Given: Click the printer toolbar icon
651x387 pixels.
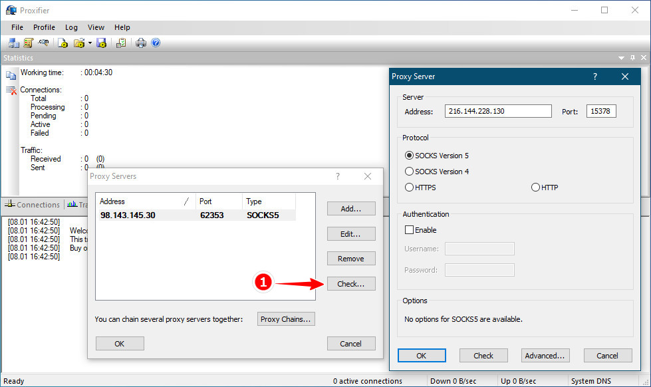Looking at the screenshot, I should (x=141, y=43).
